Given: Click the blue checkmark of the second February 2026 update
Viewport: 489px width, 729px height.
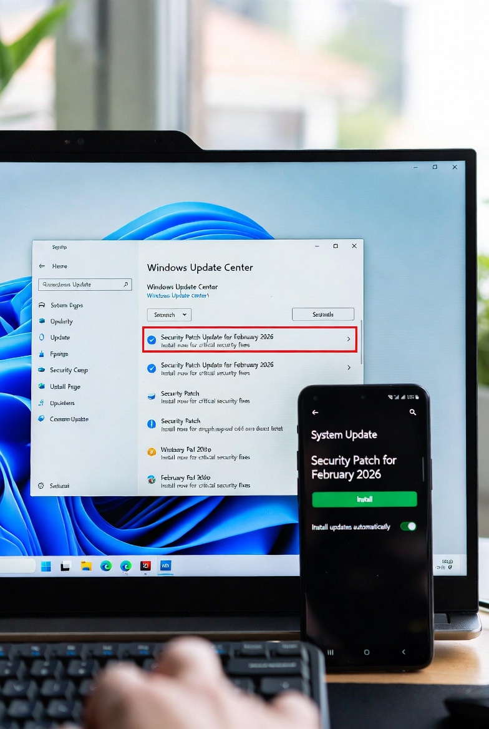Looking at the screenshot, I should click(x=152, y=368).
